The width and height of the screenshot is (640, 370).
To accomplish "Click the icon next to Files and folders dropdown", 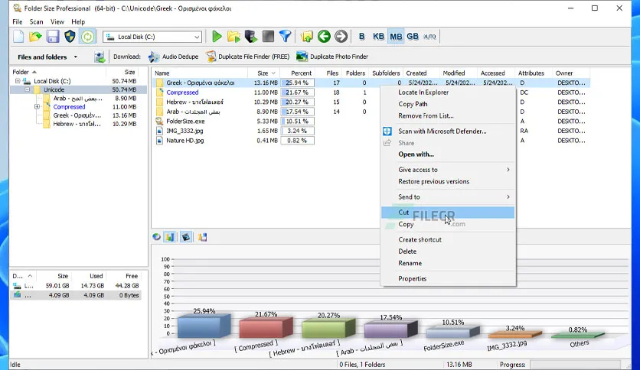I will 100,57.
